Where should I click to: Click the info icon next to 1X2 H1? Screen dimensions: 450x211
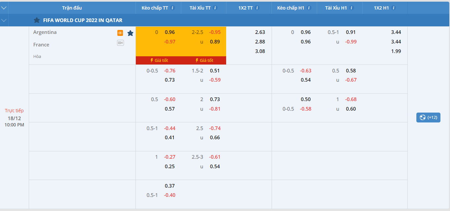(394, 8)
